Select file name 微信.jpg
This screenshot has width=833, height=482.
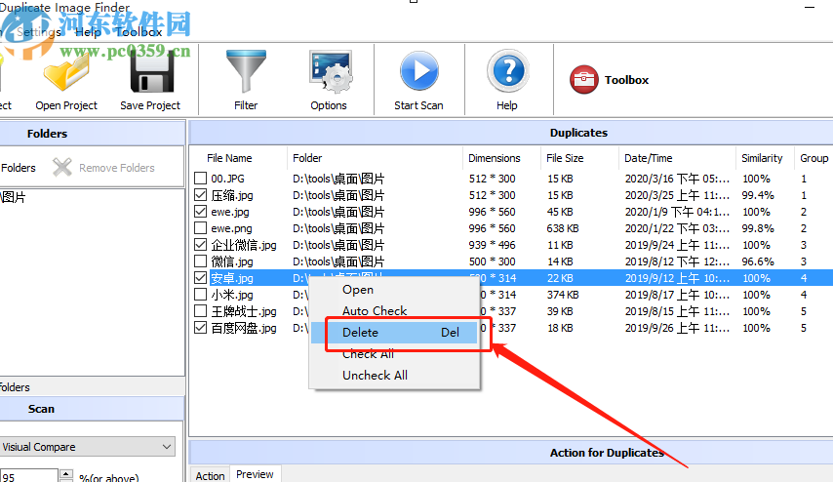click(x=231, y=261)
